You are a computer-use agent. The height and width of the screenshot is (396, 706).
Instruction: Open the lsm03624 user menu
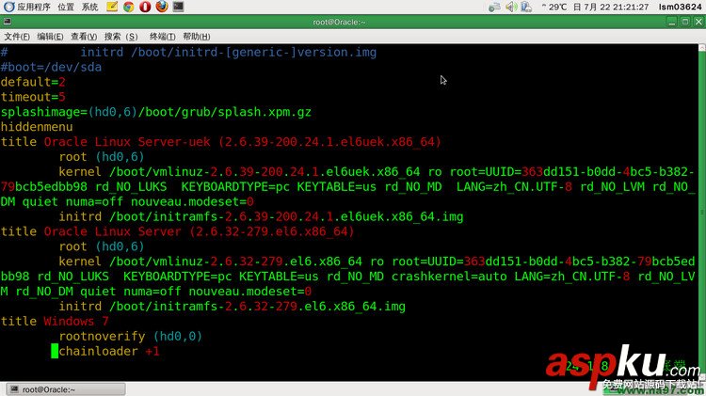pos(680,7)
